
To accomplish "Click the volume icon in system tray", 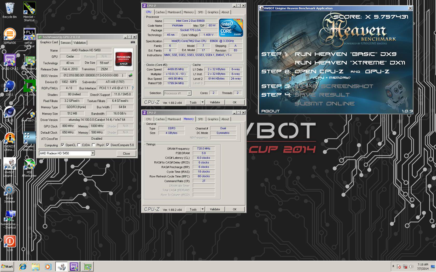I will point(411,266).
